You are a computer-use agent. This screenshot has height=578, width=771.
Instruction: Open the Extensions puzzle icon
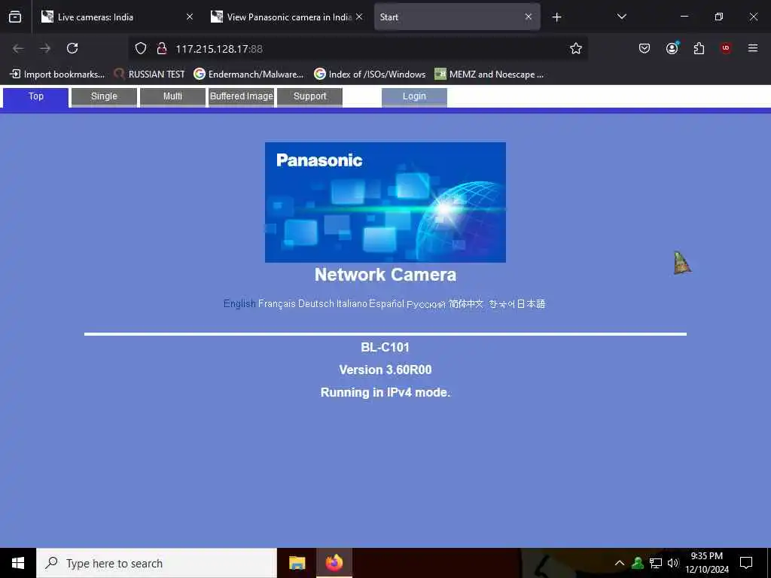(x=699, y=48)
